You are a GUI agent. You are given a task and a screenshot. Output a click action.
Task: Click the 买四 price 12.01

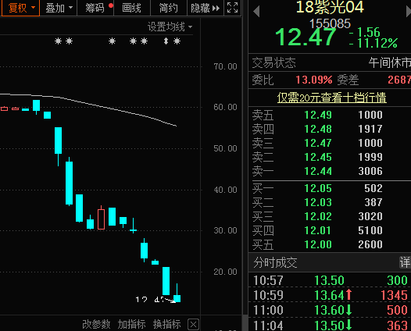[318, 230]
